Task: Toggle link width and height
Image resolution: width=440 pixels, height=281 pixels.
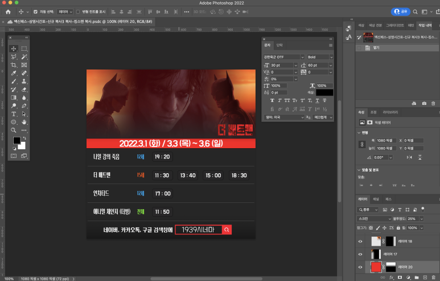Action: pyautogui.click(x=362, y=144)
